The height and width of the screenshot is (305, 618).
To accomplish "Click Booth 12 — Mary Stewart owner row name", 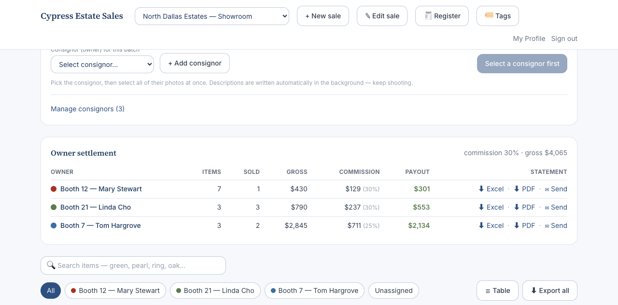I will click(x=101, y=189).
